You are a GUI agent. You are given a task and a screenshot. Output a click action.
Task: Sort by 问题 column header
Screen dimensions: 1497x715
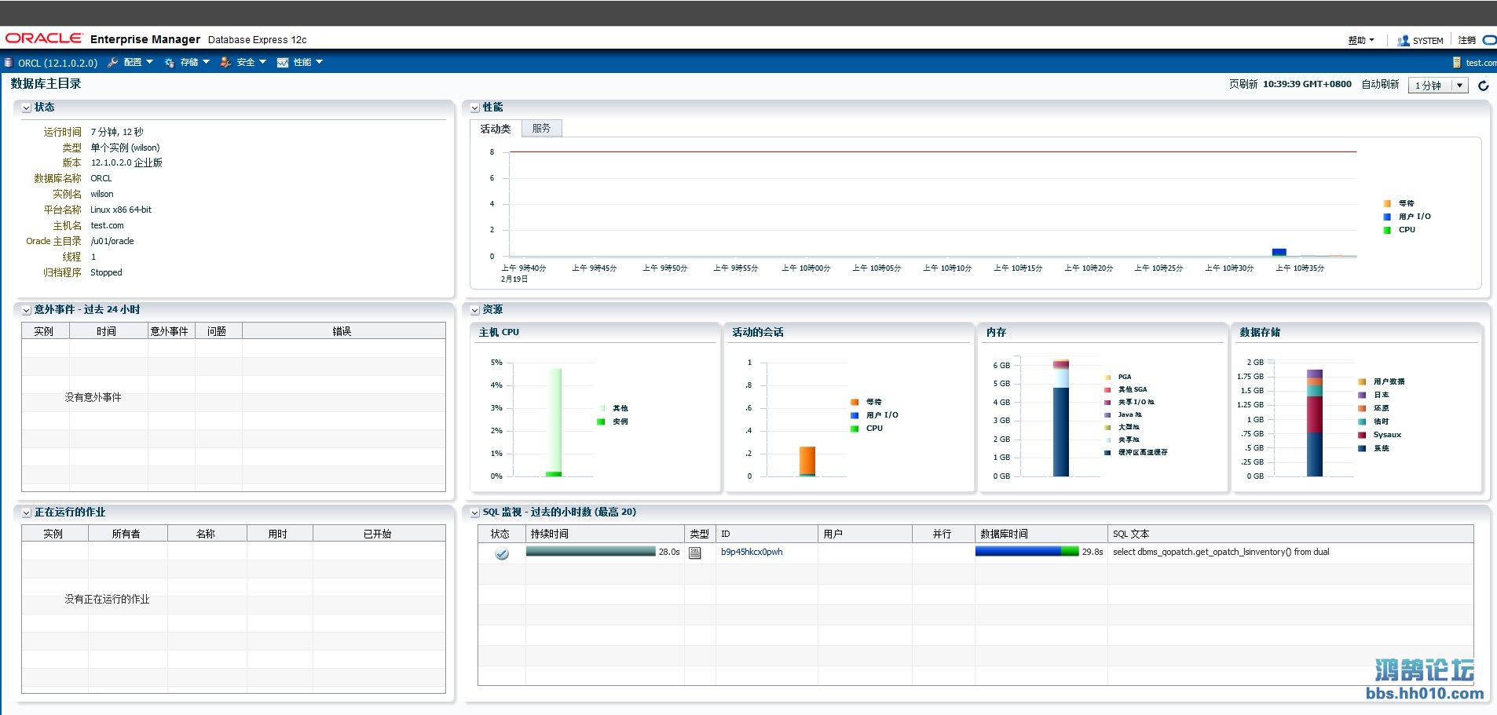pos(218,331)
